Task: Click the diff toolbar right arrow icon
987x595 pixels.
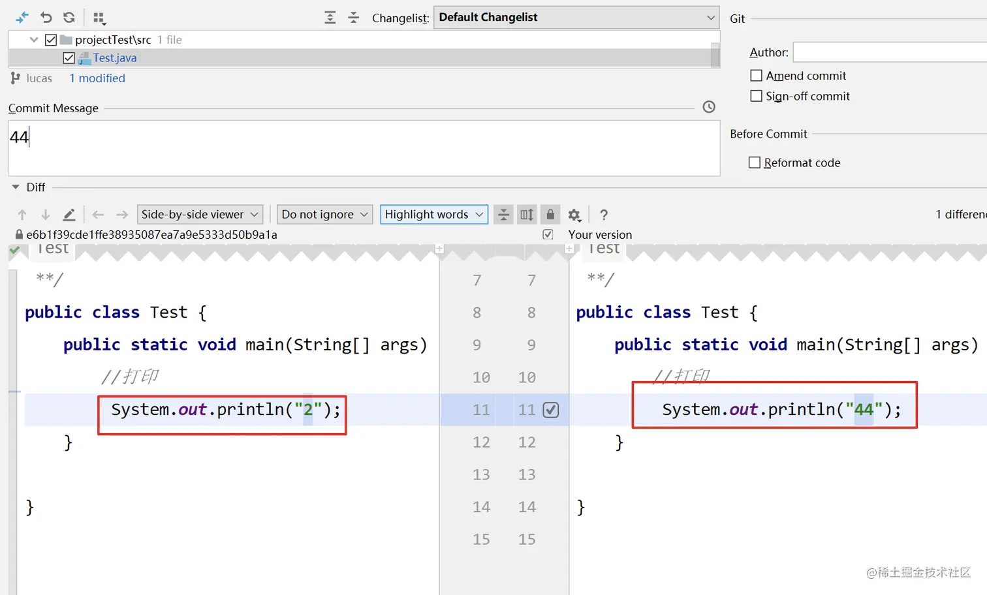Action: 122,215
